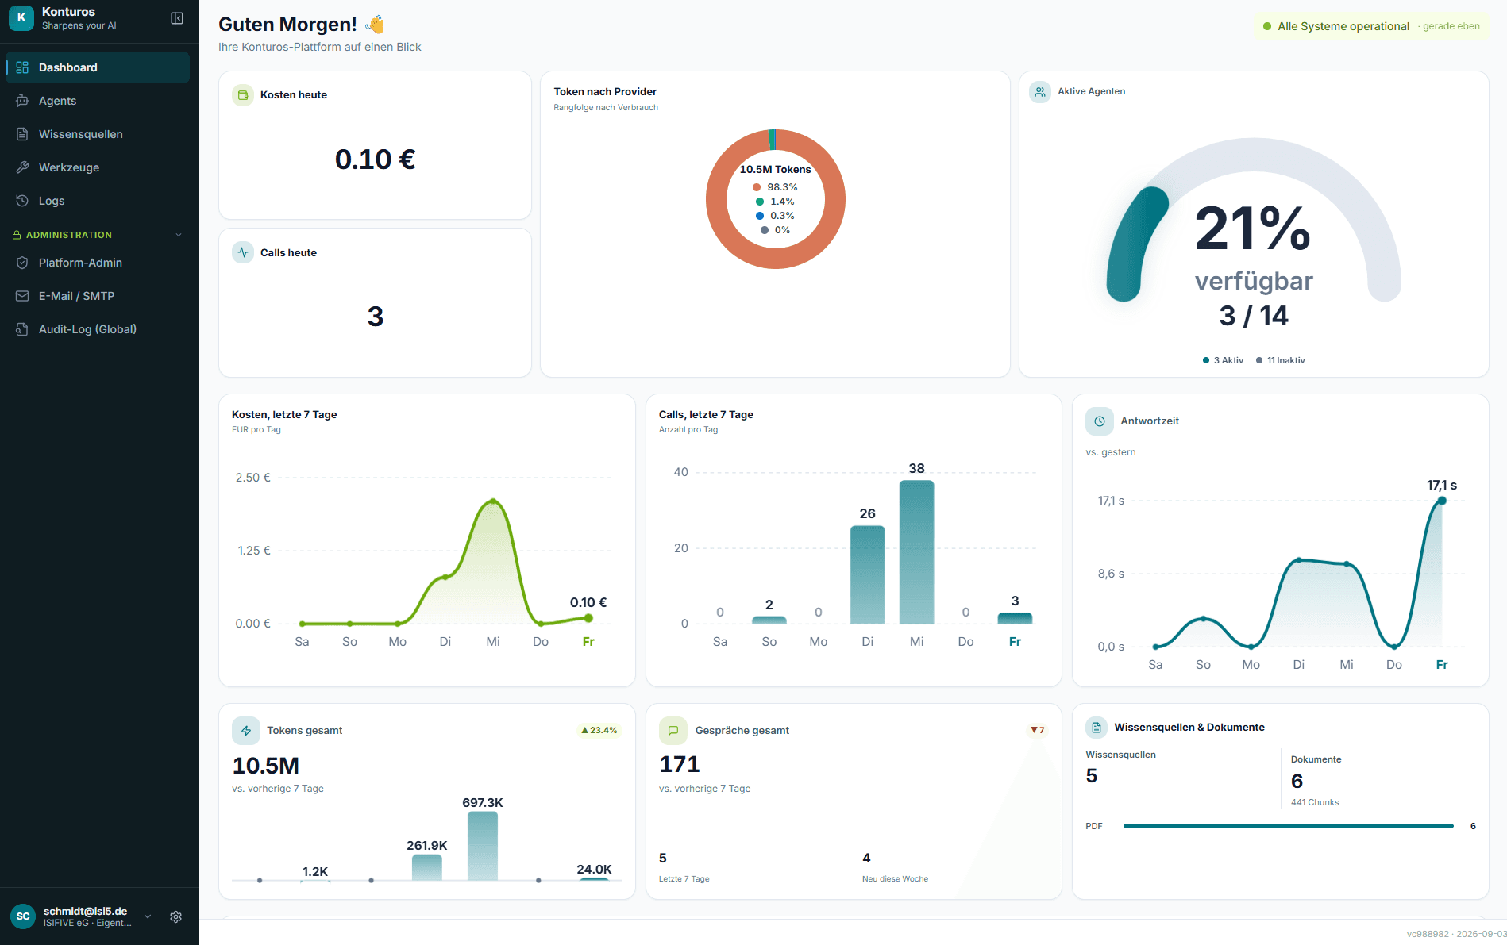Click the PDF progress bar
The height and width of the screenshot is (945, 1507).
1288,826
